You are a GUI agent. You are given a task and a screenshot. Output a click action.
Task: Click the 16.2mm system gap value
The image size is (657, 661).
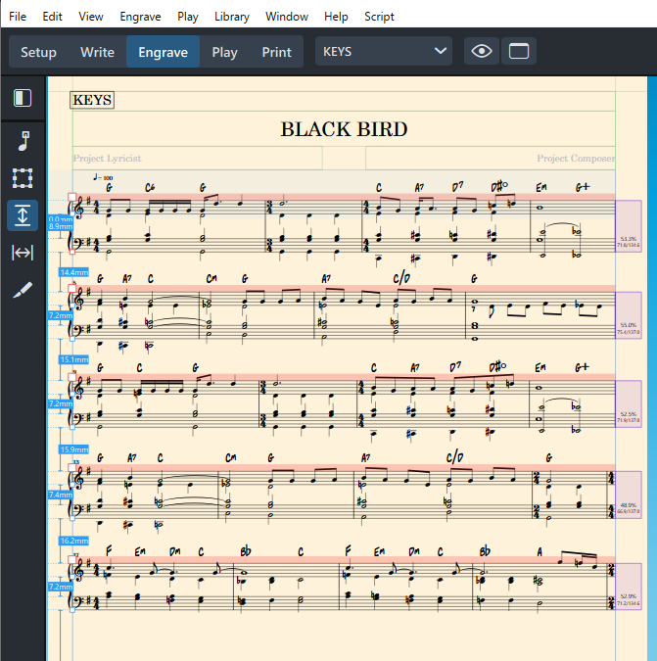(x=73, y=541)
